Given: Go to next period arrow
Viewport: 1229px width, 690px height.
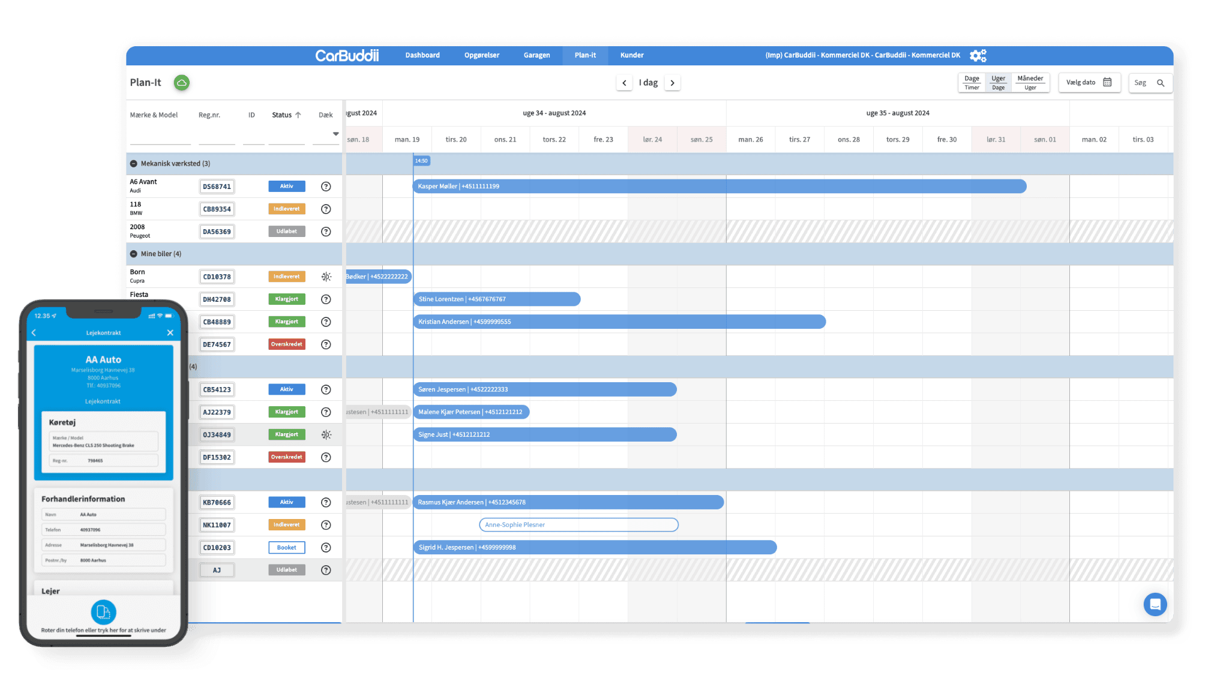Looking at the screenshot, I should coord(672,83).
